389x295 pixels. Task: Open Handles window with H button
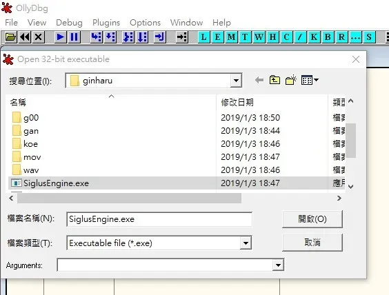pos(272,37)
